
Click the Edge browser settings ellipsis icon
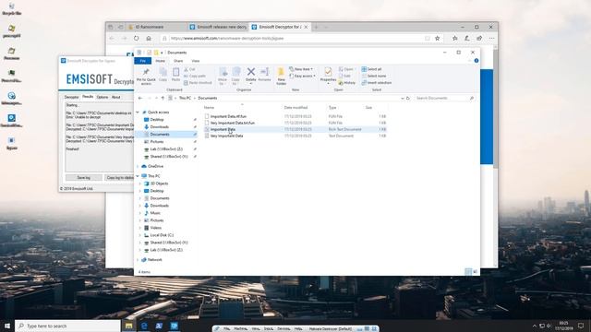coord(491,39)
